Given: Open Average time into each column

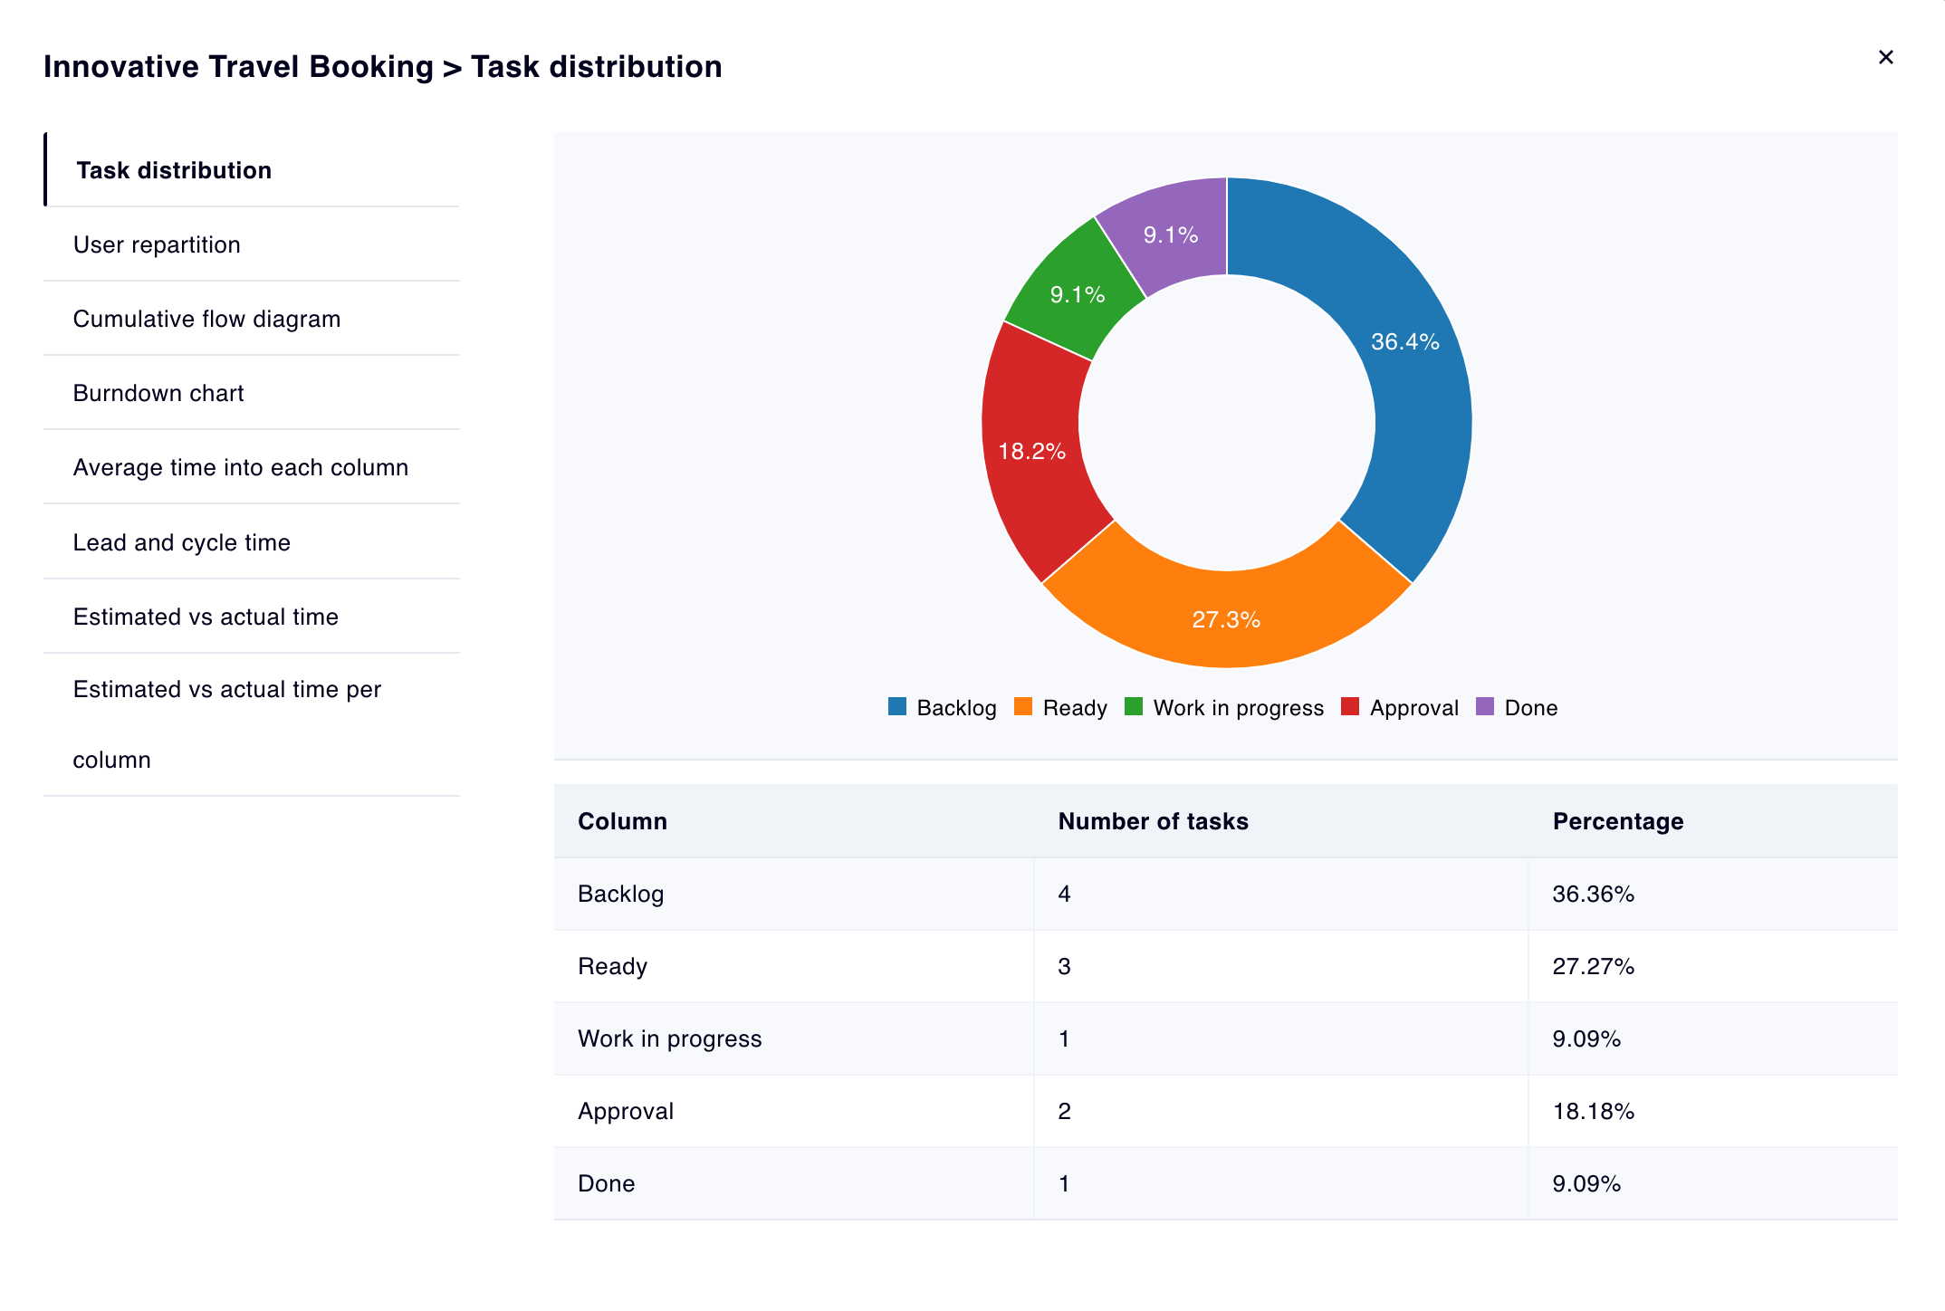Looking at the screenshot, I should (x=240, y=467).
